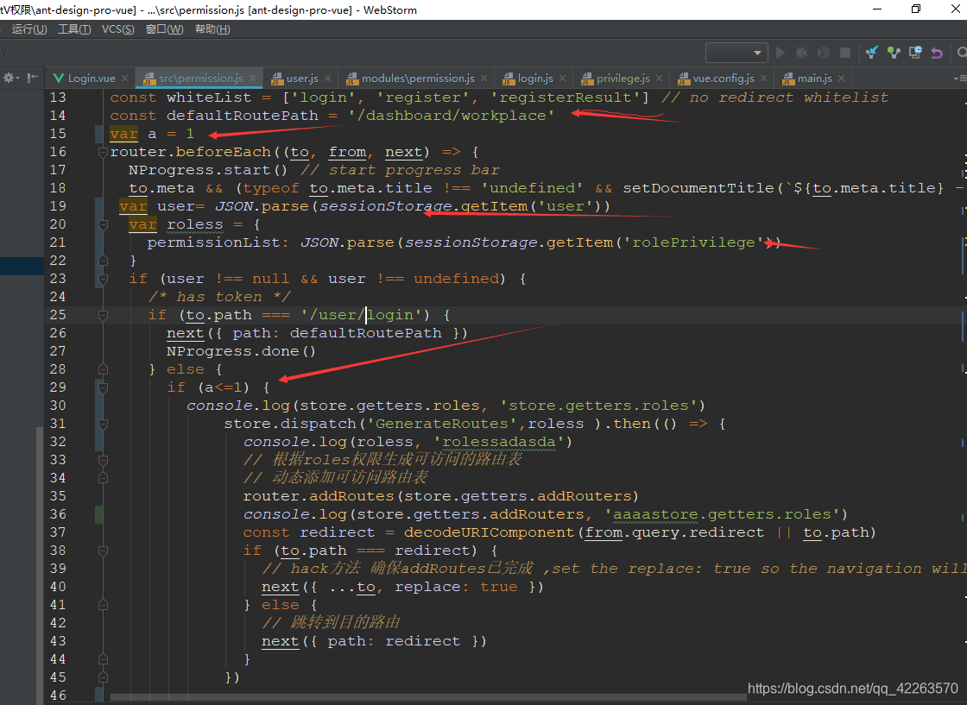The width and height of the screenshot is (967, 705).
Task: Collapse the to.path login fold on line 25
Action: click(x=103, y=315)
